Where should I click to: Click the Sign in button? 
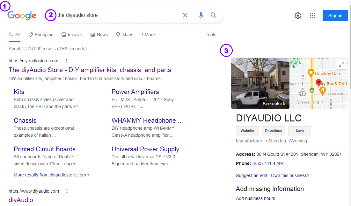335,16
